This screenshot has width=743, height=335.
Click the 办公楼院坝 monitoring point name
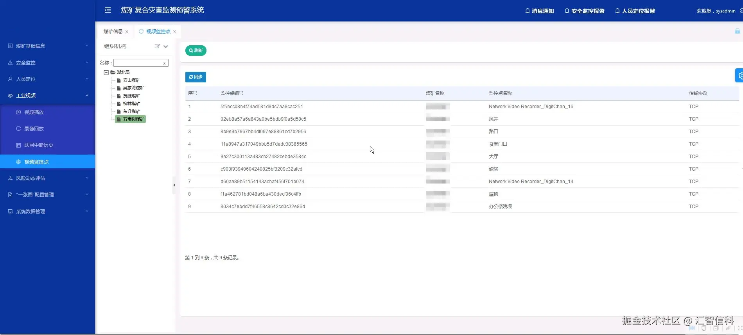point(500,207)
